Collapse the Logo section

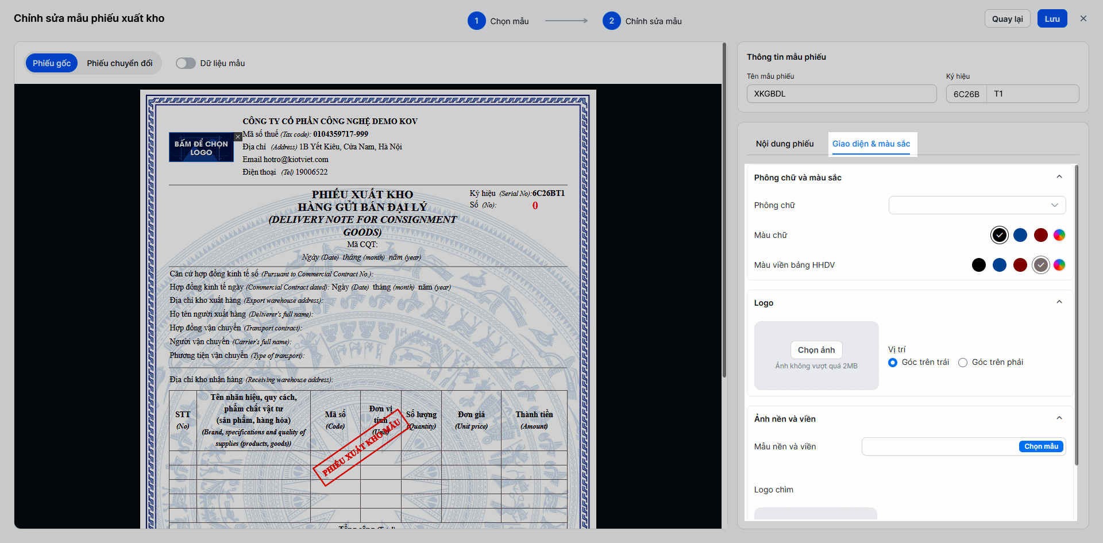coord(1059,302)
